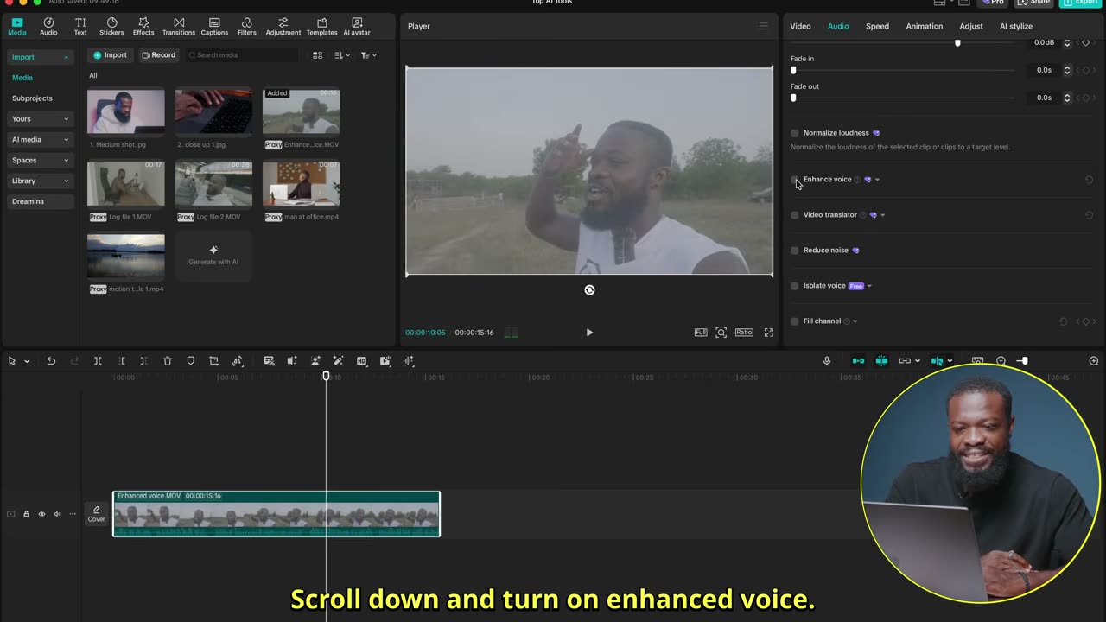Undo the last action in timeline toolbar
This screenshot has height=622, width=1106.
point(51,361)
